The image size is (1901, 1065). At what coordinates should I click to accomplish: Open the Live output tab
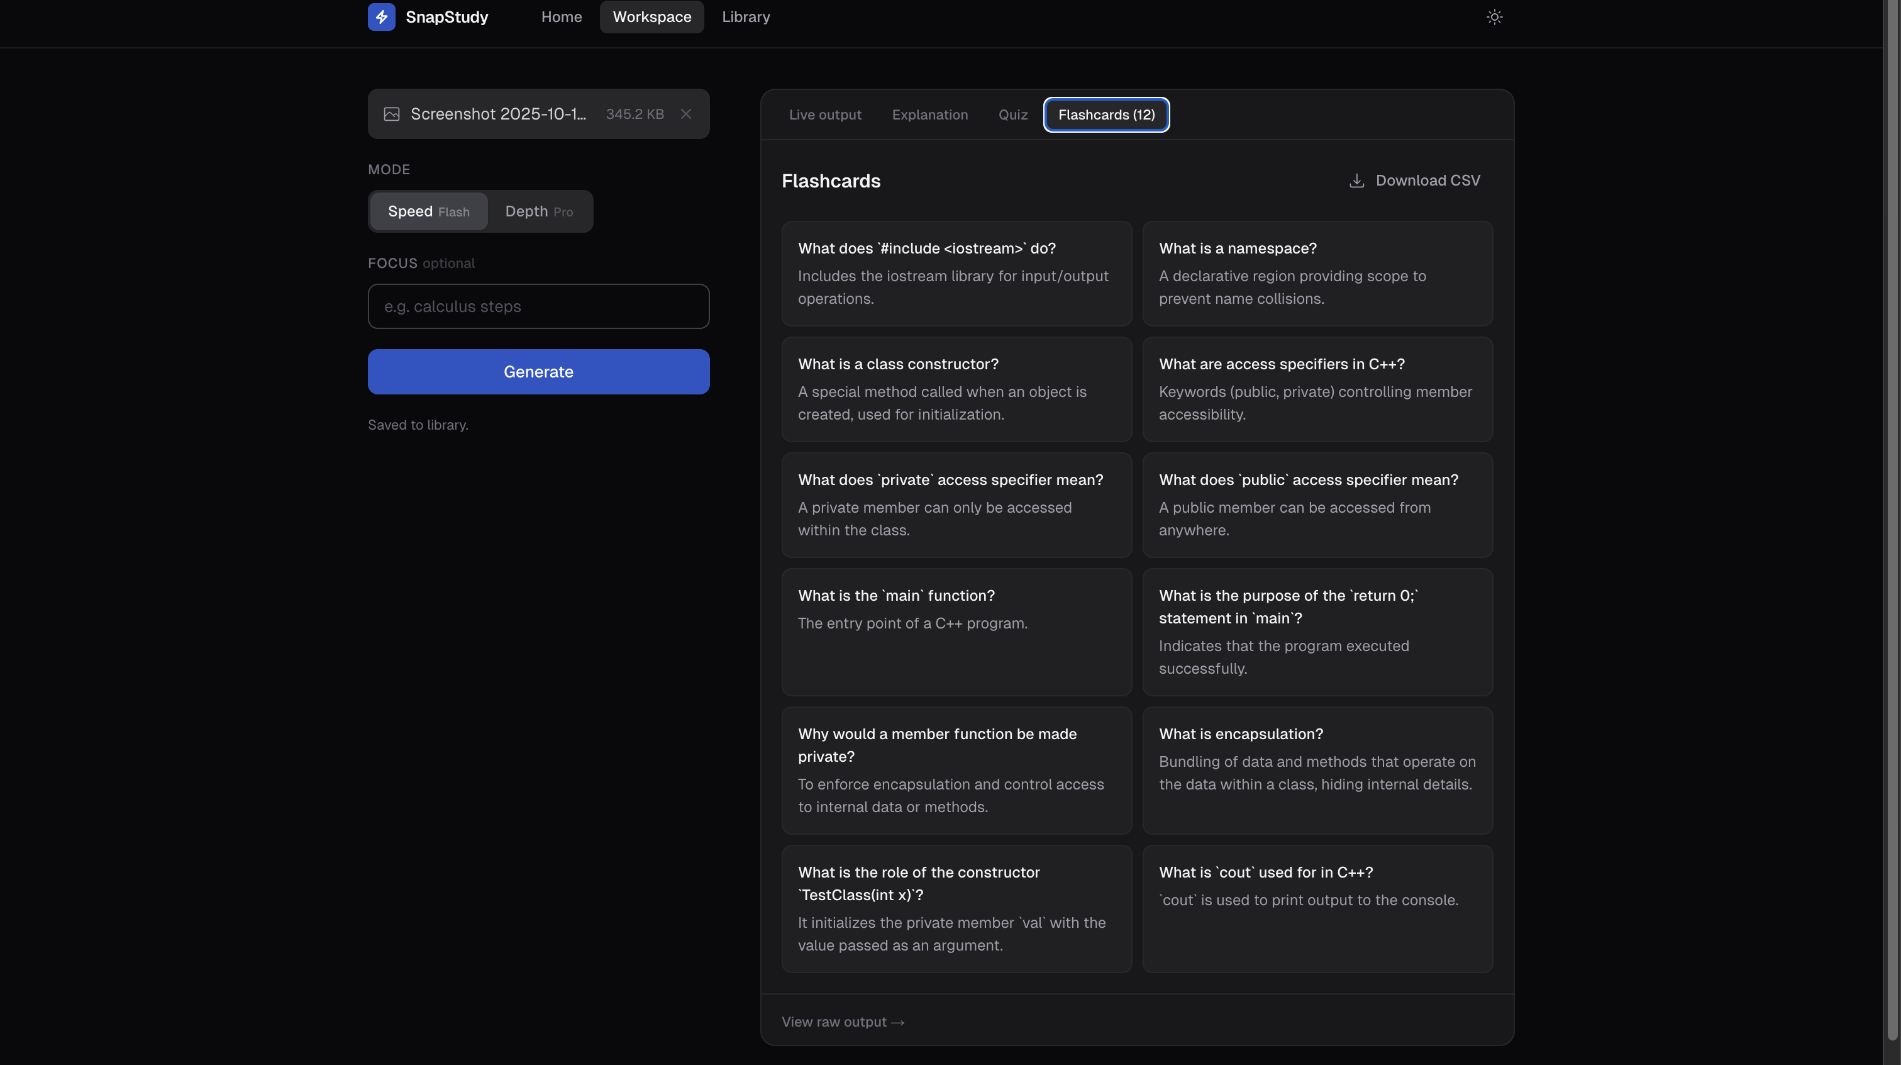(824, 114)
